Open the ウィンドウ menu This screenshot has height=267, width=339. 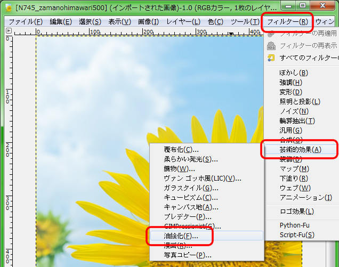325,22
